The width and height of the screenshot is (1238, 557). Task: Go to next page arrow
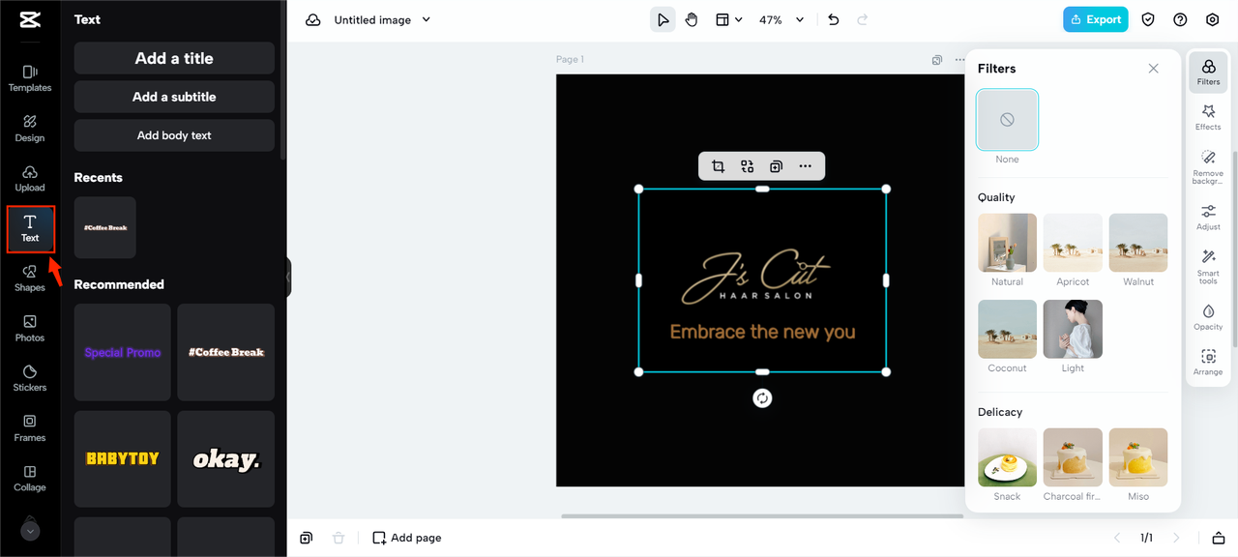[1176, 538]
